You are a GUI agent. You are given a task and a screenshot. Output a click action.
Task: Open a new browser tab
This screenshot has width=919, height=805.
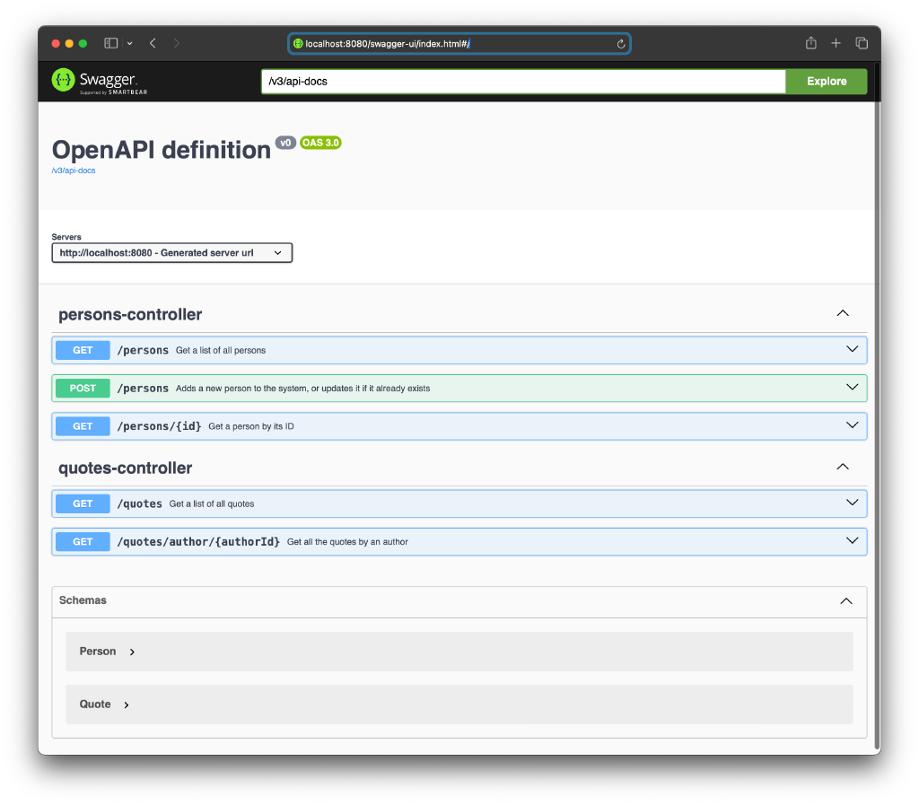point(836,42)
